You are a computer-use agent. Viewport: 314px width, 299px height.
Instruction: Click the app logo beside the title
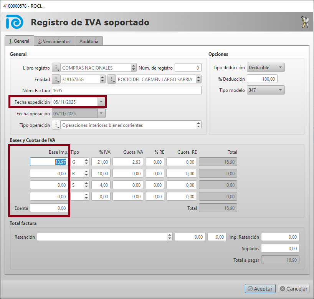15,23
